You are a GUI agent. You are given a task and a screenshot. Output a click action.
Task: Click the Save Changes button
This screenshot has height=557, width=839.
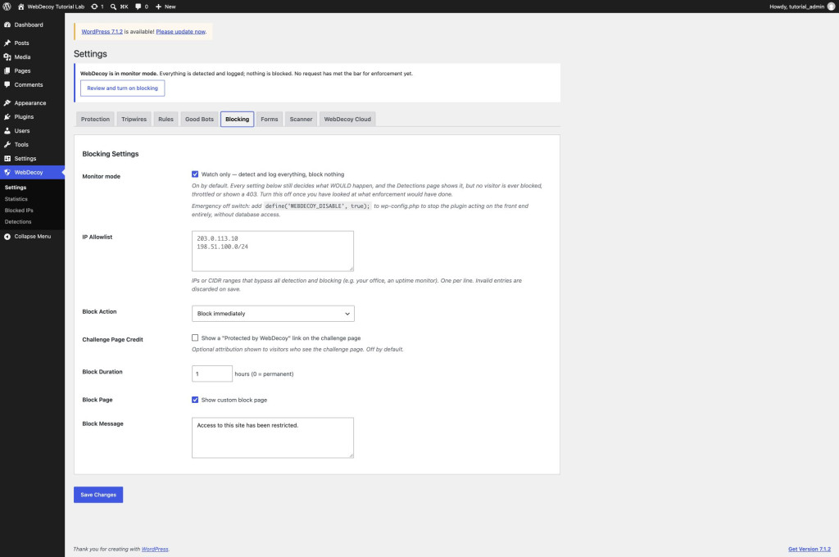click(98, 495)
